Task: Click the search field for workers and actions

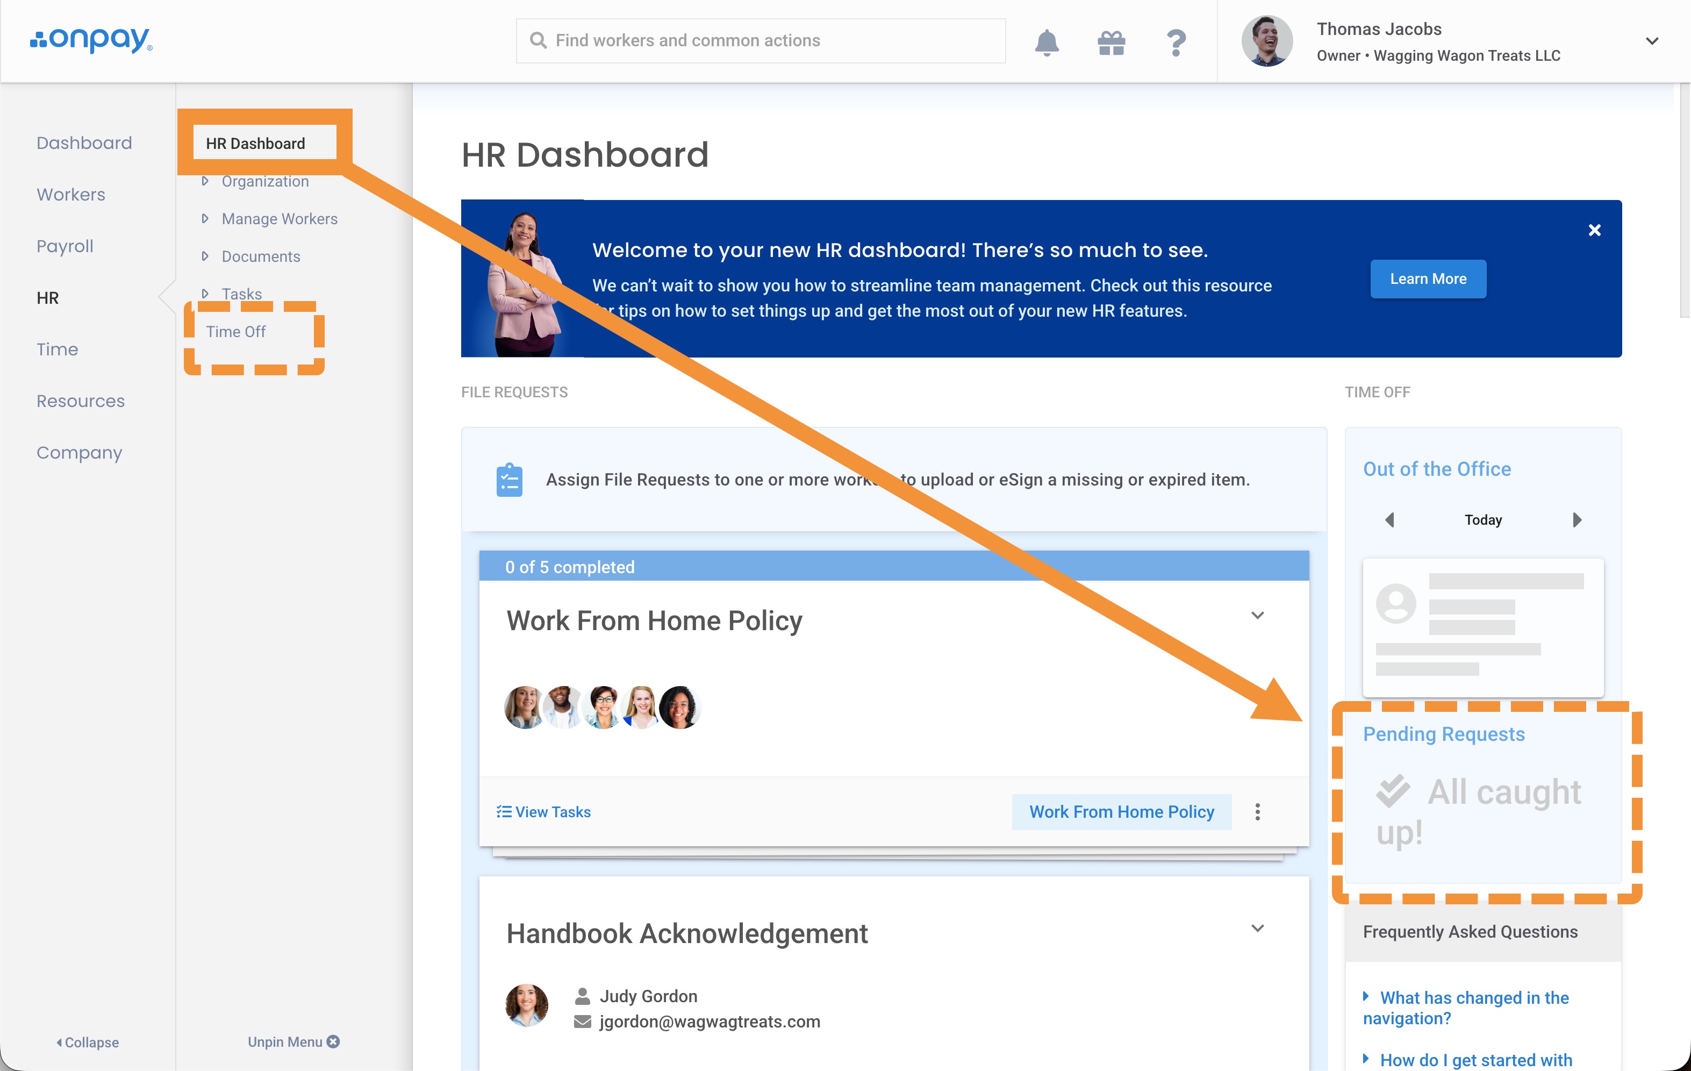Action: pyautogui.click(x=761, y=41)
